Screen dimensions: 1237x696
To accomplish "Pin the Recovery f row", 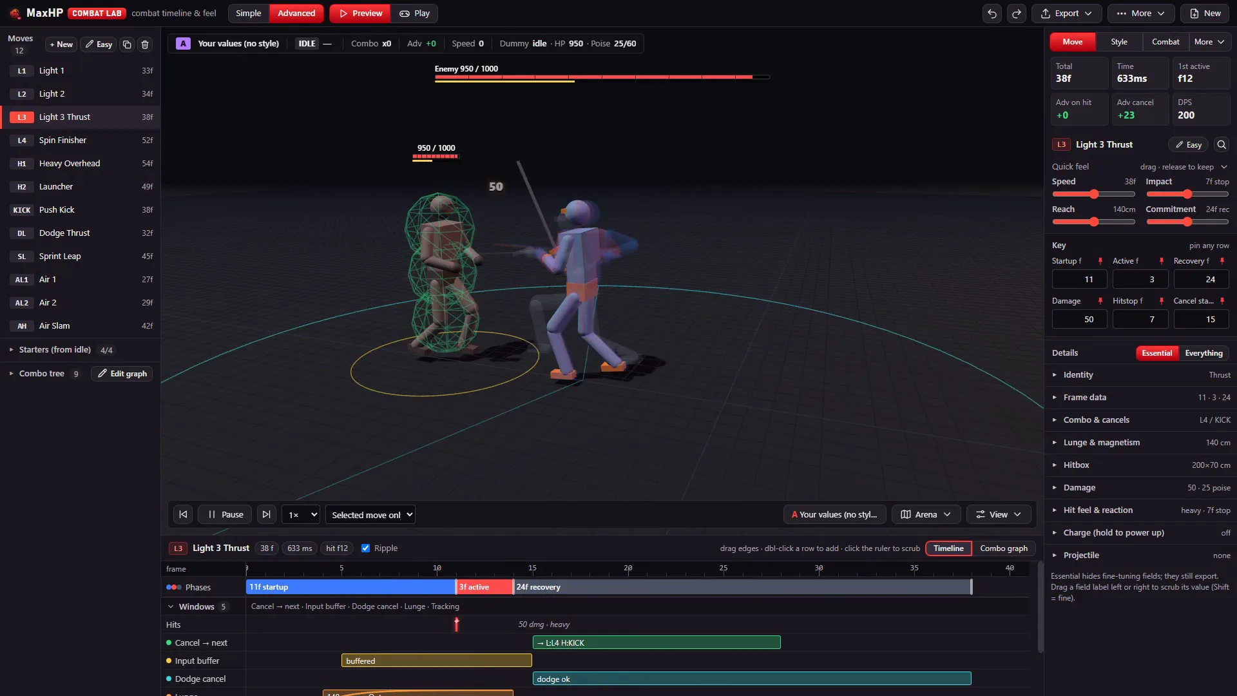I will (1222, 261).
